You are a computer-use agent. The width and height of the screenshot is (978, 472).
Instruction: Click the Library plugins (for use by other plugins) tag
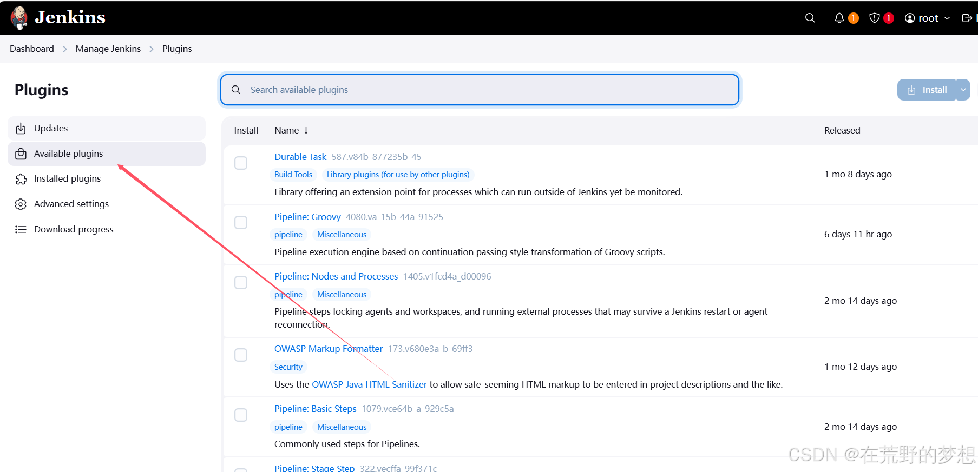pyautogui.click(x=398, y=175)
